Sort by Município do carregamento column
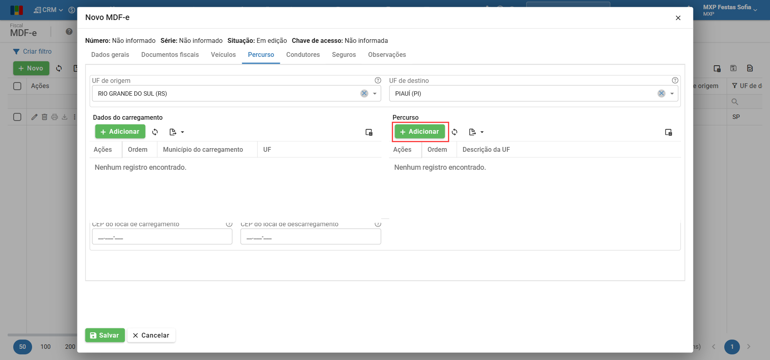Image resolution: width=770 pixels, height=360 pixels. (x=203, y=150)
